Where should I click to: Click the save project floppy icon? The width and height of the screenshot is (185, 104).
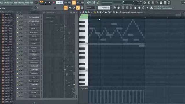(x=161, y=3)
